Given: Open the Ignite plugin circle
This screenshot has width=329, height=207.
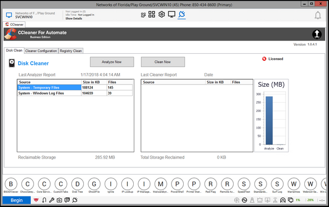Looking at the screenshot, I should click(111, 184).
